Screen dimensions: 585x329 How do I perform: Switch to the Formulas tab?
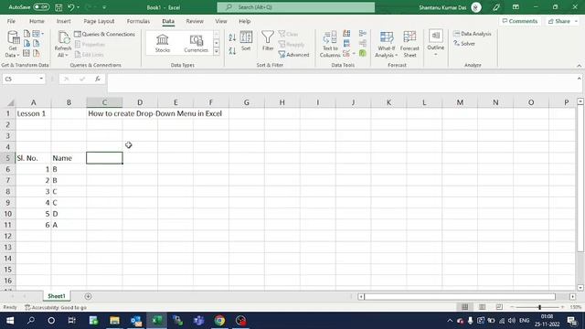tap(138, 21)
